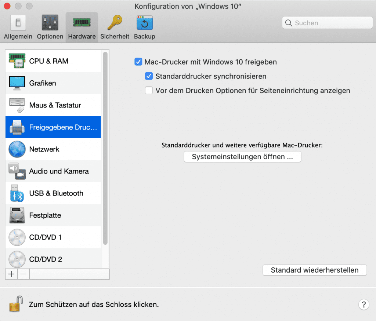Open the Sicherheit tab with key
376x321 pixels.
[115, 28]
